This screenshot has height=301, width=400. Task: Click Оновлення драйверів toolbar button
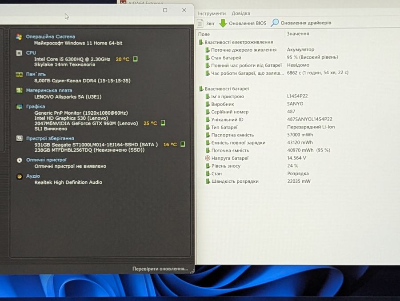click(x=301, y=23)
